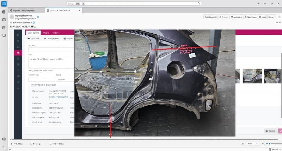Open second thumbnail right of the main photo
Viewport: 282px width, 151px height.
pyautogui.click(x=273, y=76)
